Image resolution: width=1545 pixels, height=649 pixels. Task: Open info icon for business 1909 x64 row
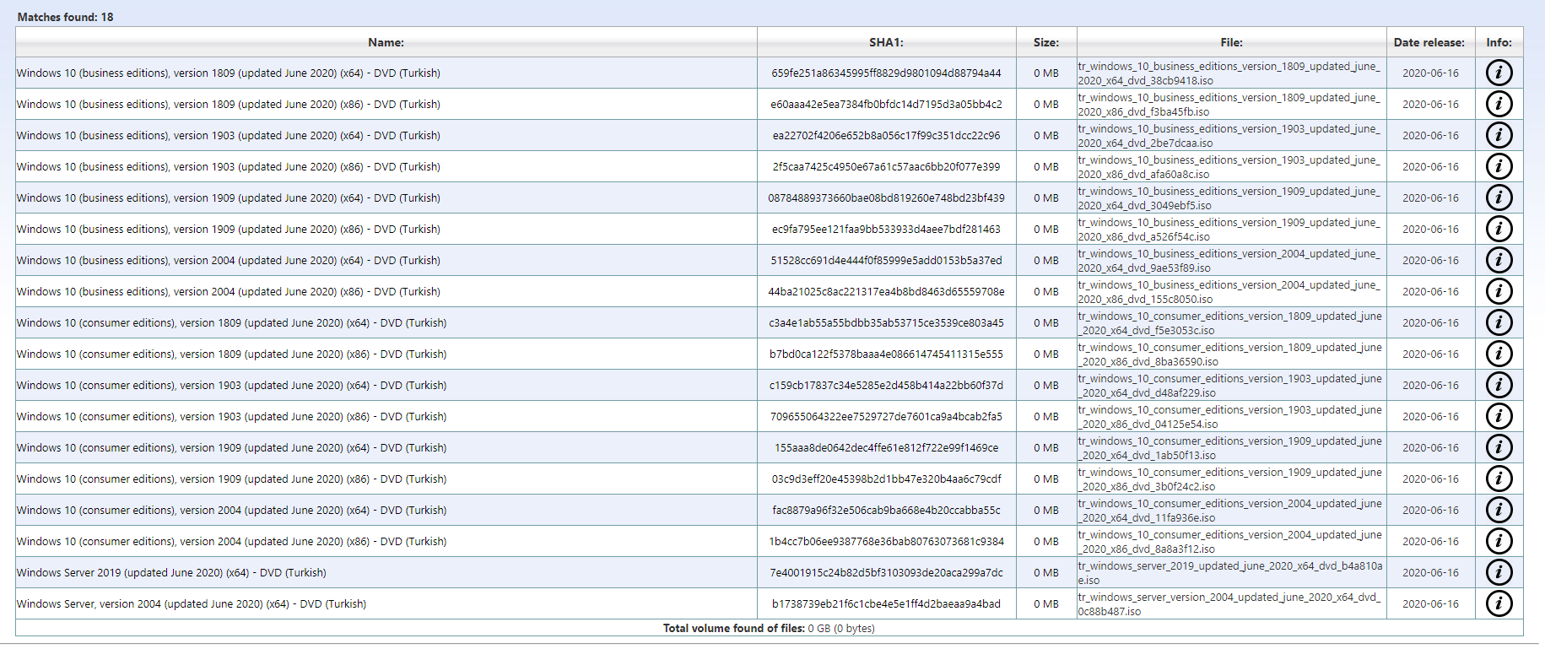click(1499, 197)
